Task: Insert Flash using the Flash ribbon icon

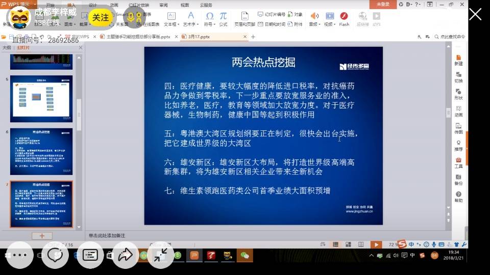Action: pos(344,19)
